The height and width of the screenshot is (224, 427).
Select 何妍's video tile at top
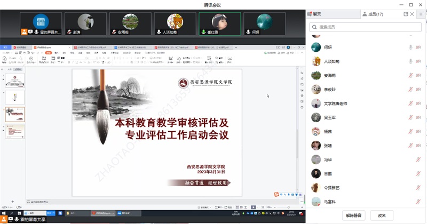pos(264,23)
